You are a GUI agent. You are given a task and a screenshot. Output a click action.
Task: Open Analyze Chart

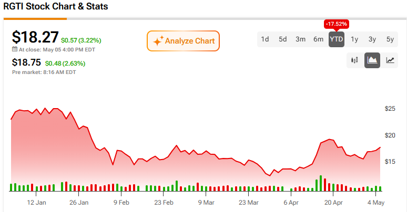183,41
